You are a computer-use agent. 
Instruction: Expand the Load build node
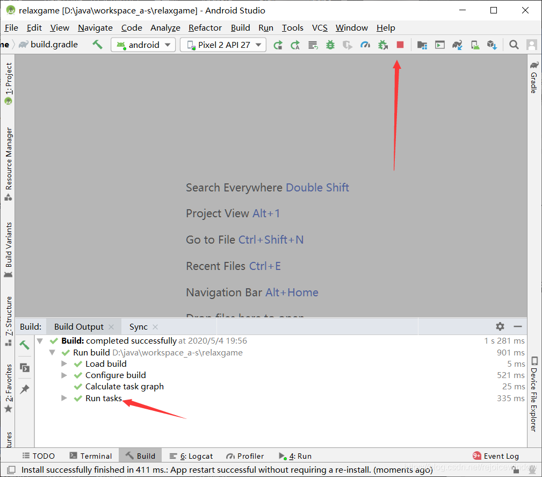click(64, 364)
